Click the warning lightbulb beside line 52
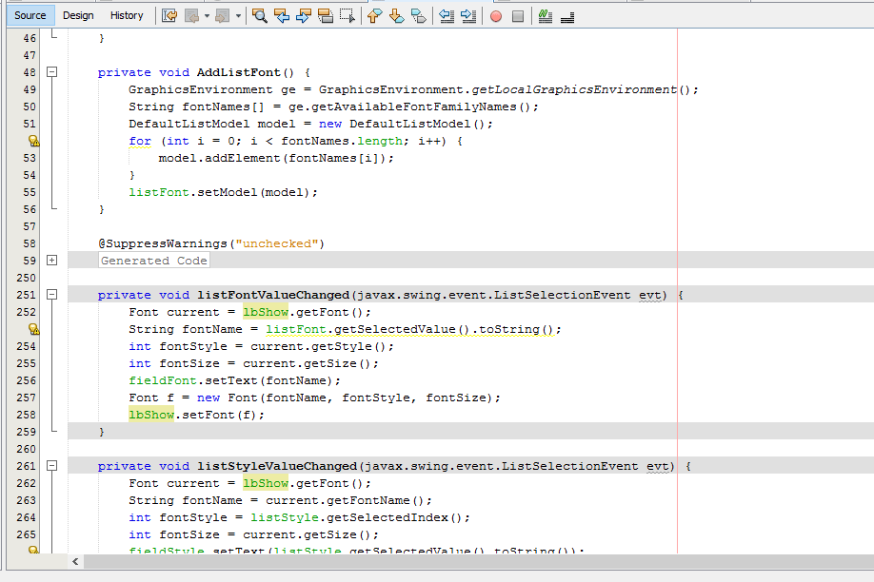 coord(34,140)
